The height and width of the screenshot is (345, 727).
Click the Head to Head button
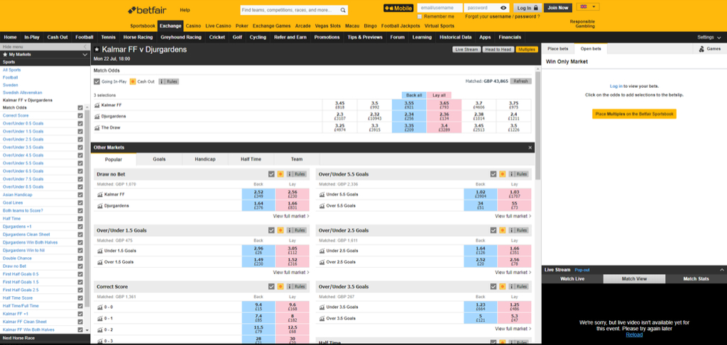click(x=498, y=50)
